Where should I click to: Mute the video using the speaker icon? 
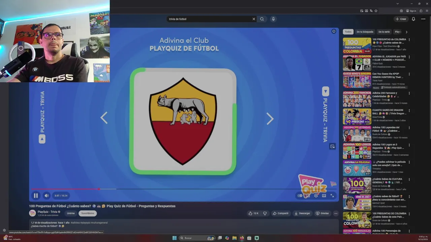click(x=46, y=196)
